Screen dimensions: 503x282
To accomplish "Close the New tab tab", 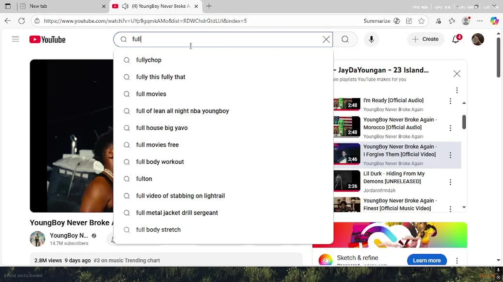I will (104, 6).
